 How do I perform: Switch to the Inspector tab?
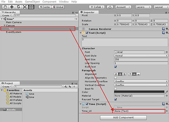click(x=89, y=12)
